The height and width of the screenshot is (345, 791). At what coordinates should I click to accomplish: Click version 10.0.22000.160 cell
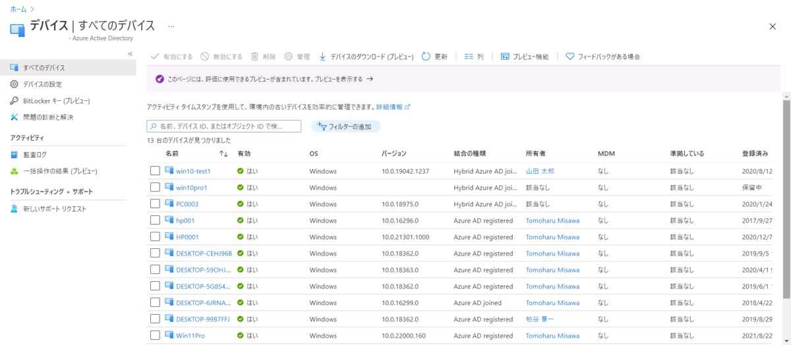pyautogui.click(x=403, y=336)
